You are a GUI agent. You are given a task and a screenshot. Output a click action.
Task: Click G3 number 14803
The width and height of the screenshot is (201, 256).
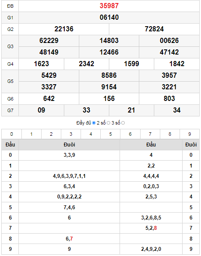(109, 41)
